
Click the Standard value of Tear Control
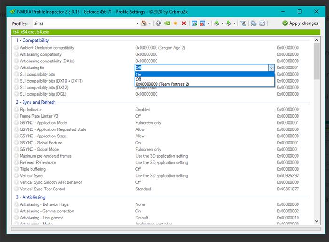tap(143, 189)
